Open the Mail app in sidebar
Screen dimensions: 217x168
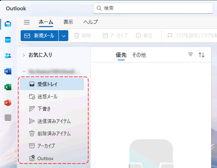8,24
